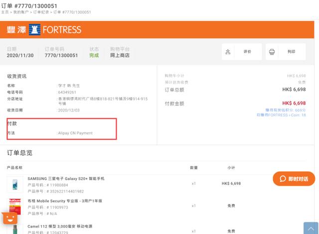319x234 pixels.
Task: Click the 收货资讯 section heading
Action: point(16,76)
